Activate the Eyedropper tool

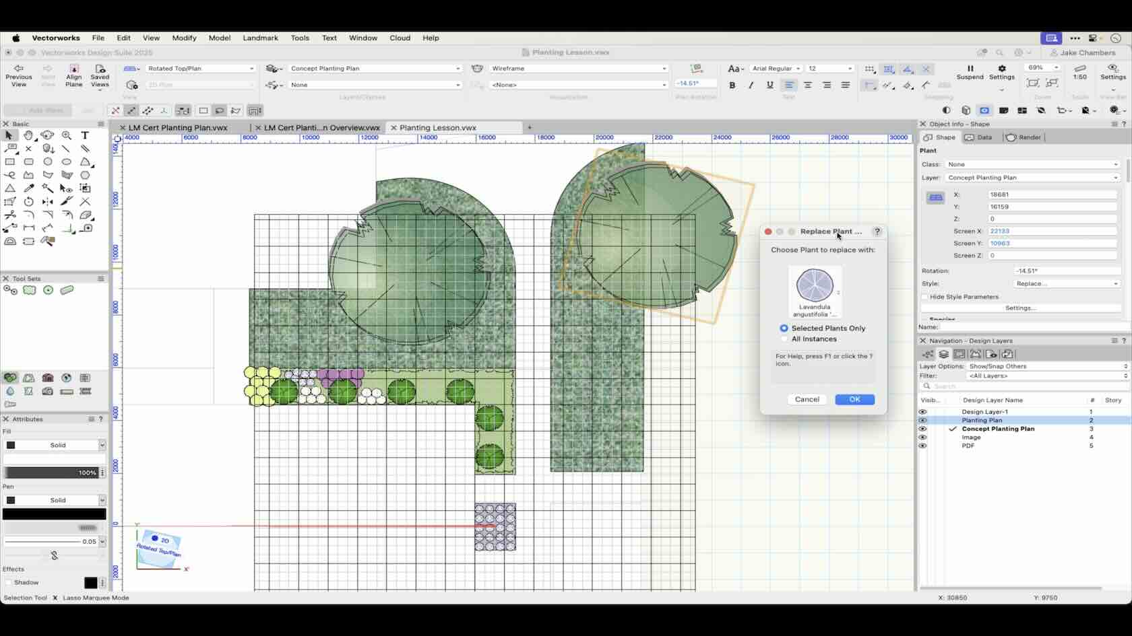tap(28, 188)
